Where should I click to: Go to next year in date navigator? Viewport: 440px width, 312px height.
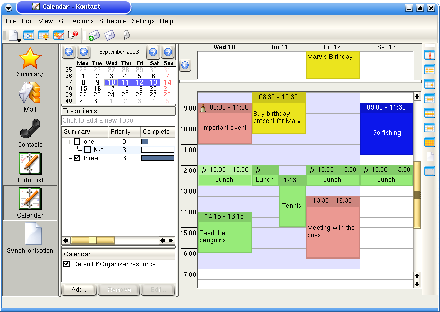167,52
